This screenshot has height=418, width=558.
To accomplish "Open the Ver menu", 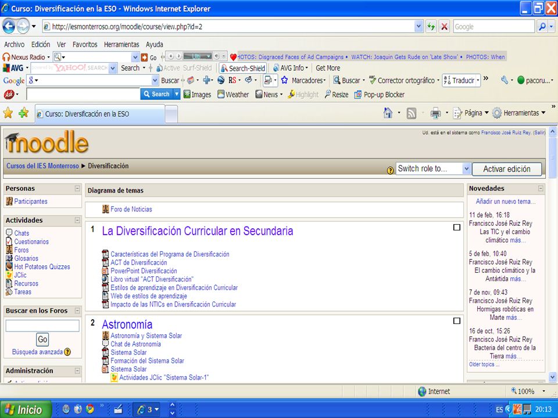I will (x=61, y=45).
